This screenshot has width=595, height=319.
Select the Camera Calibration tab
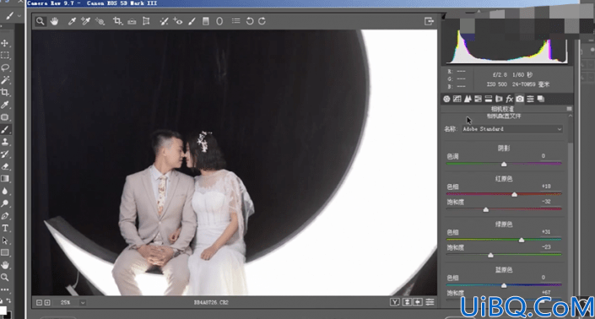520,99
